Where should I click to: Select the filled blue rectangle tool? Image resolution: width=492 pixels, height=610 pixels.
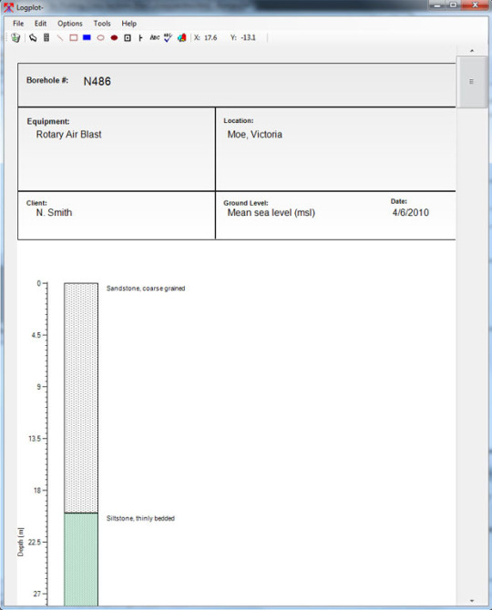tap(87, 37)
